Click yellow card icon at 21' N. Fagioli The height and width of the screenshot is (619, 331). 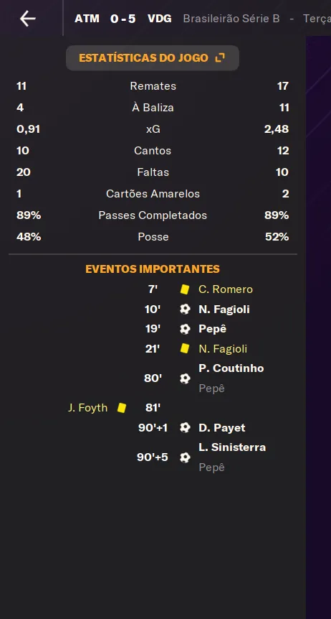click(185, 348)
